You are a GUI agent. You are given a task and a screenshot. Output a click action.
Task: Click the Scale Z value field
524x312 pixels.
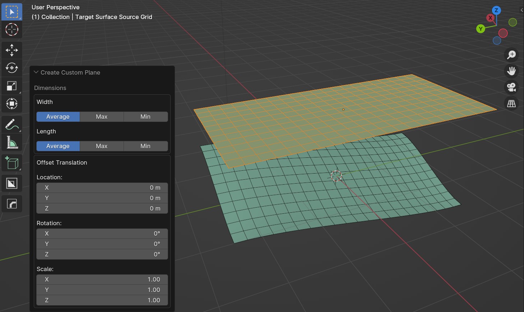102,300
